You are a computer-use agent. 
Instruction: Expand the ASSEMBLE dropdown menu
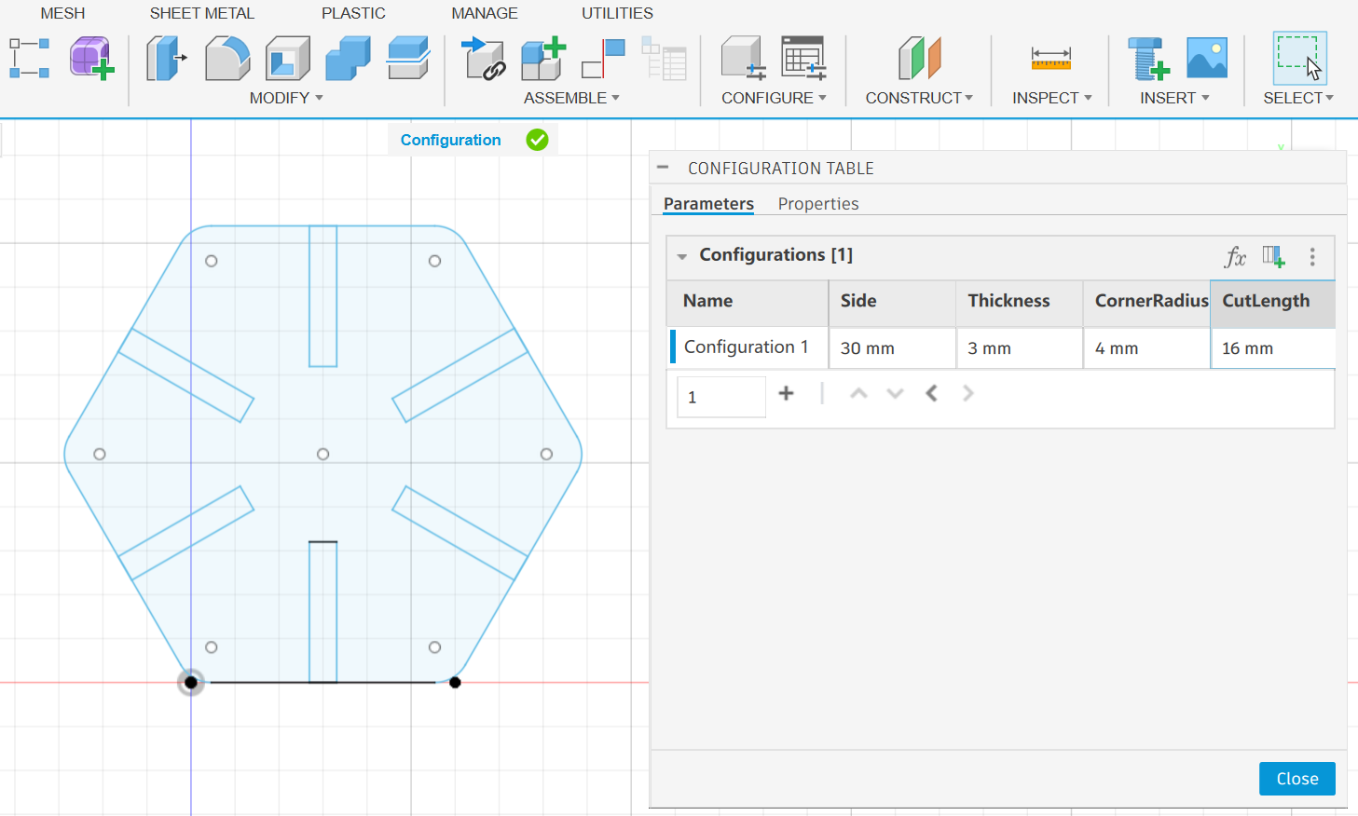(571, 98)
